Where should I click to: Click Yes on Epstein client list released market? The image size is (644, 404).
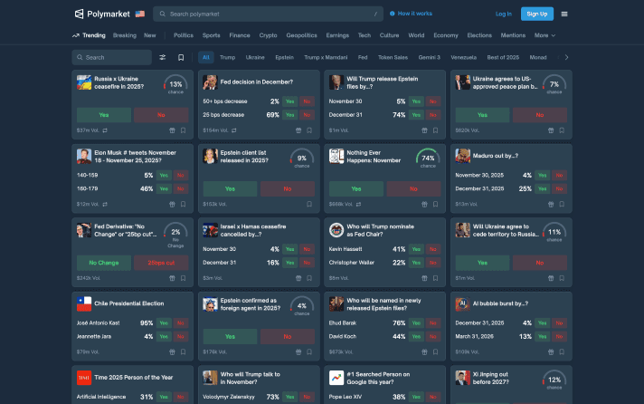point(230,188)
